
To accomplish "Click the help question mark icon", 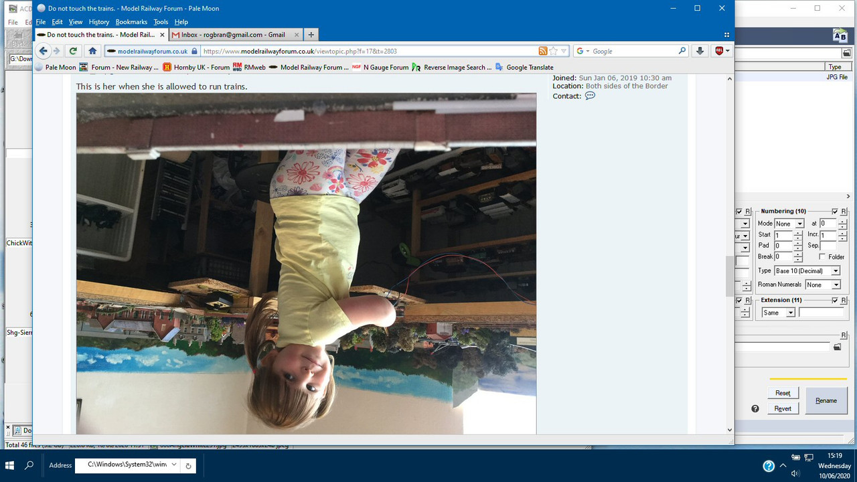I will (755, 408).
